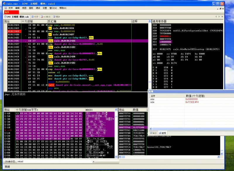Open the 面板 menu
Screen dimensions: 234x171
pos(31,8)
